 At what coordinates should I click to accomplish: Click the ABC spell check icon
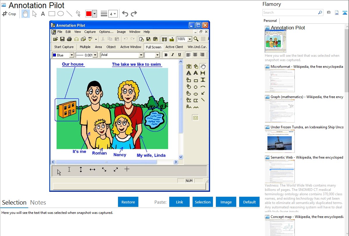point(90,39)
